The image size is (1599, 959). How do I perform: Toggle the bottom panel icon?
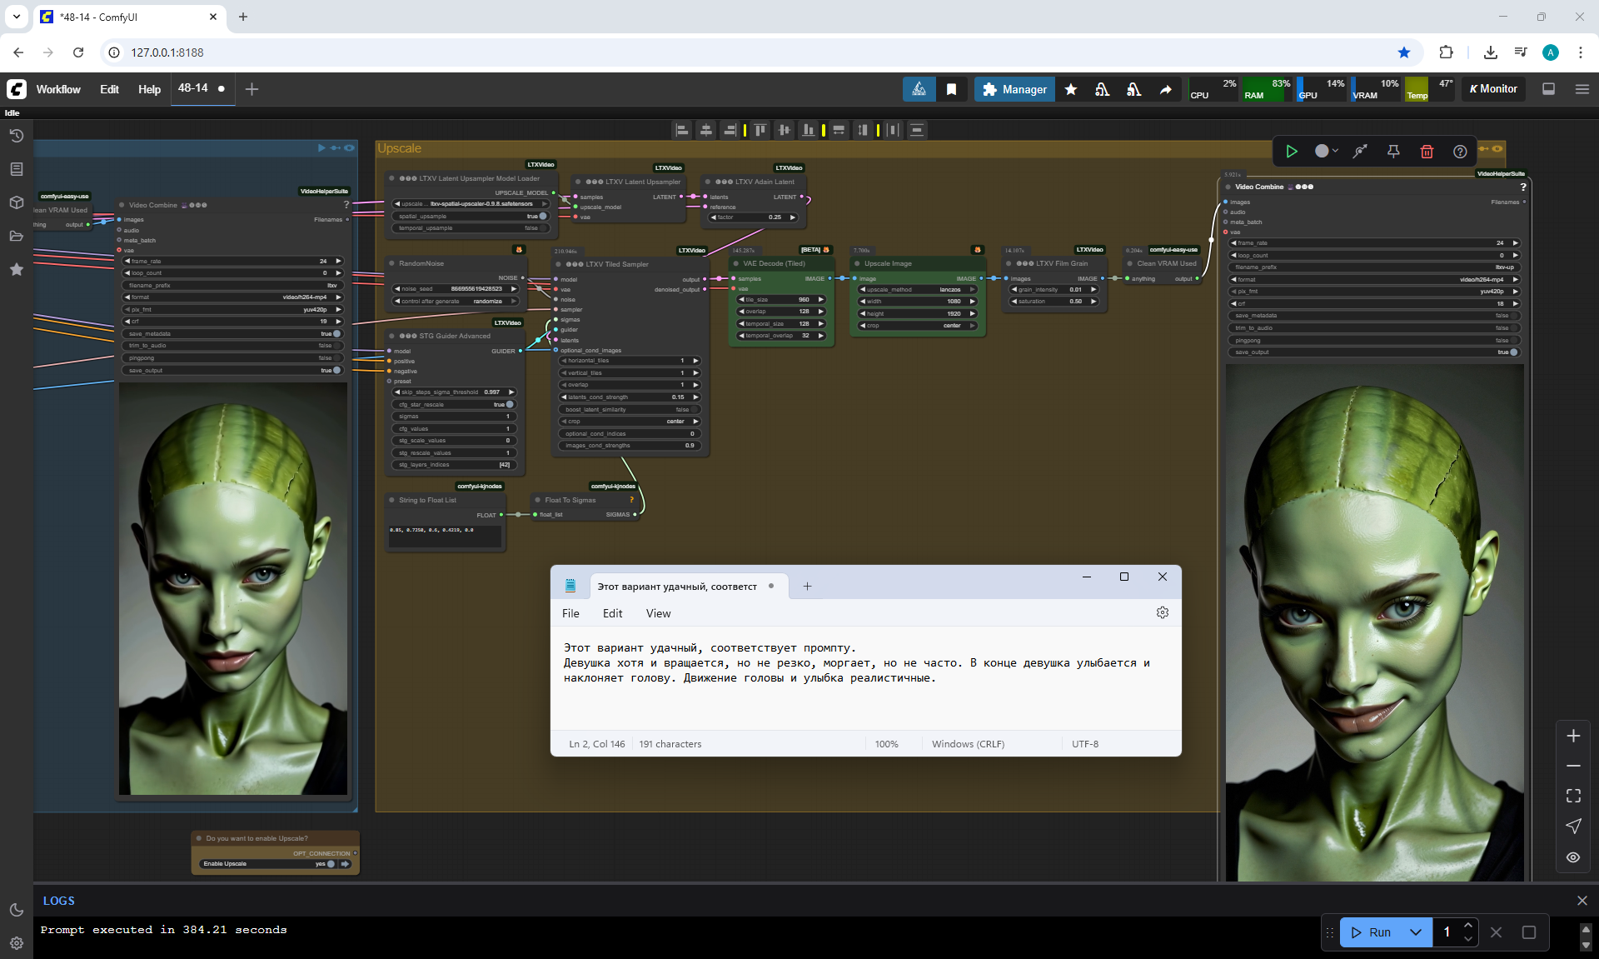coord(1549,89)
